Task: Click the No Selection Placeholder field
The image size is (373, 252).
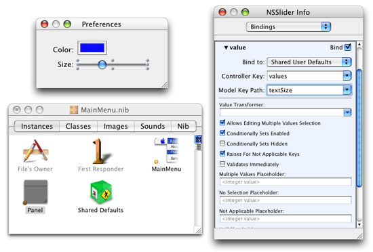Action: [x=286, y=201]
